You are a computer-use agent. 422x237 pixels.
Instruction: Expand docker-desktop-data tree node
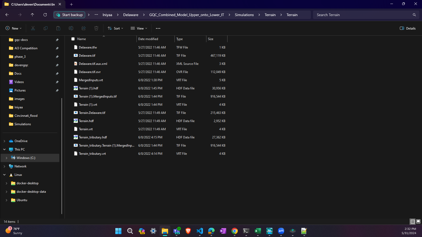pyautogui.click(x=7, y=192)
